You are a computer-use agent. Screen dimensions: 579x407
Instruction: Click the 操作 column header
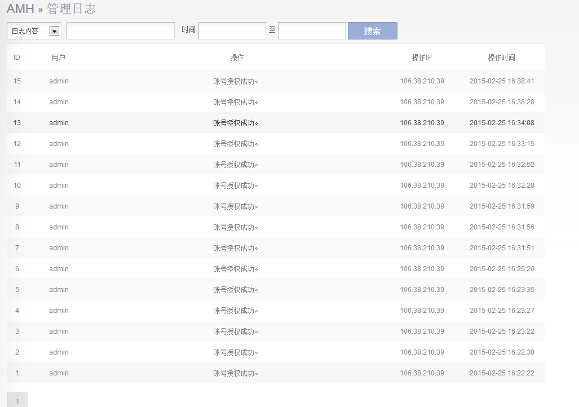coord(237,57)
